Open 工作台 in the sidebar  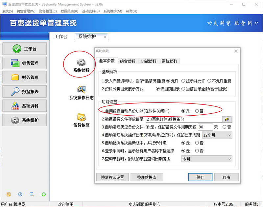pyautogui.click(x=24, y=49)
